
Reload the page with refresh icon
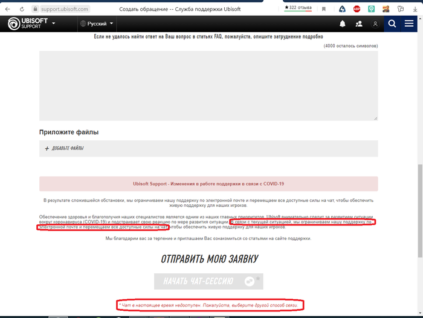(23, 9)
